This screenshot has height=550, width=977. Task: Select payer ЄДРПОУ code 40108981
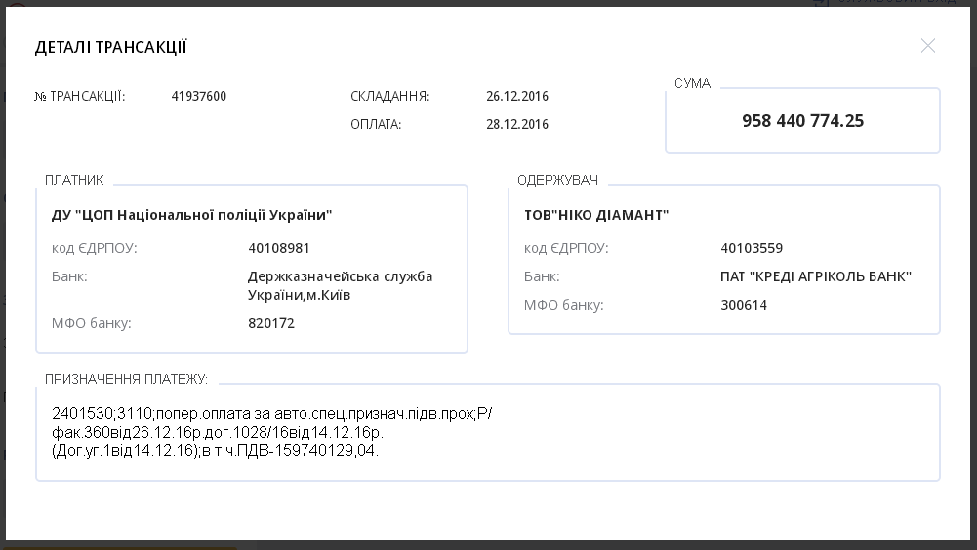(279, 249)
